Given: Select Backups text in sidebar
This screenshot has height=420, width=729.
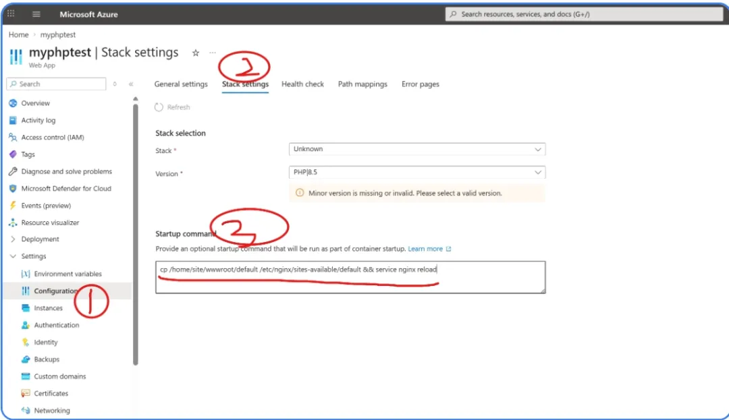Looking at the screenshot, I should (47, 359).
